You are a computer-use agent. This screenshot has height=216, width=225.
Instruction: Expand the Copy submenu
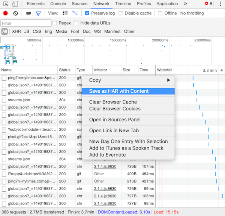128,80
